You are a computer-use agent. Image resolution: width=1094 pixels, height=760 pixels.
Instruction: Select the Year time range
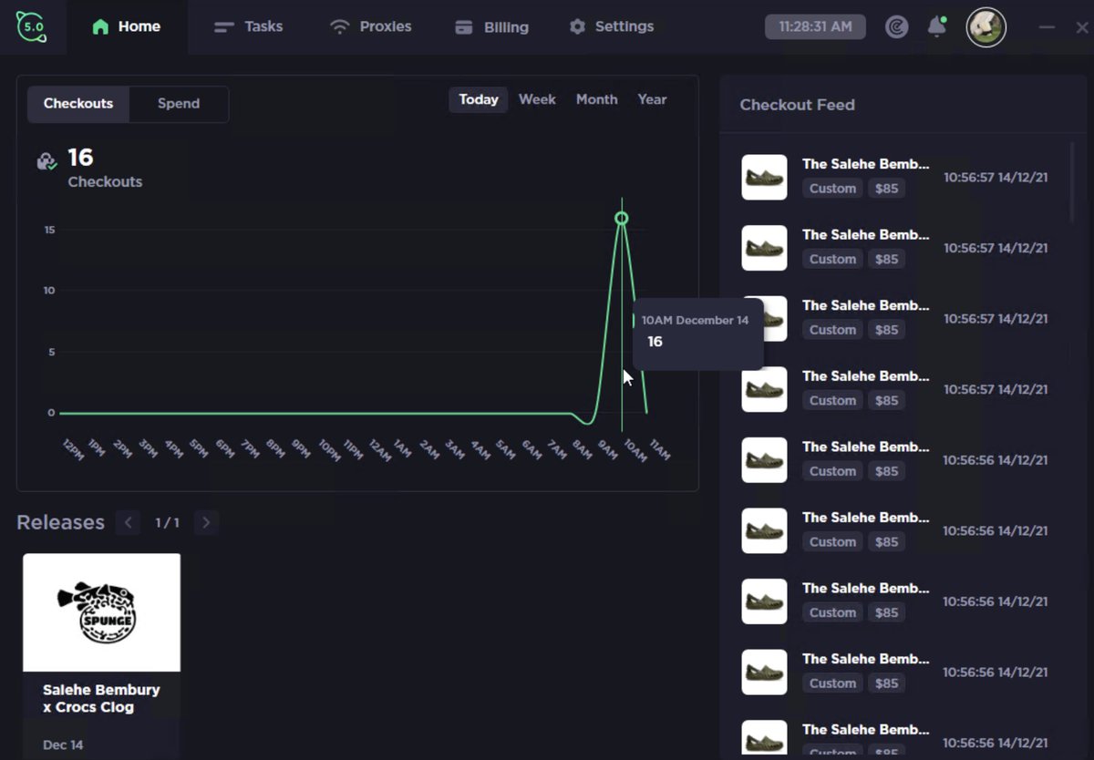click(652, 99)
